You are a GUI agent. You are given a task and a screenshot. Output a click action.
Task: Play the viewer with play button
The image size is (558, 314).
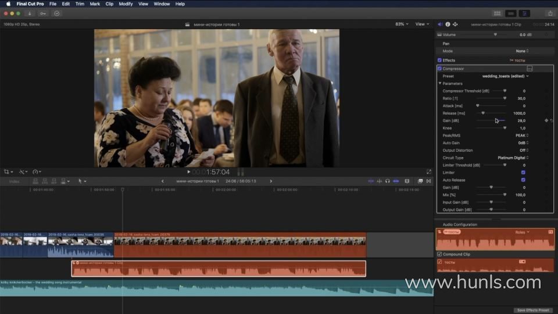point(188,172)
